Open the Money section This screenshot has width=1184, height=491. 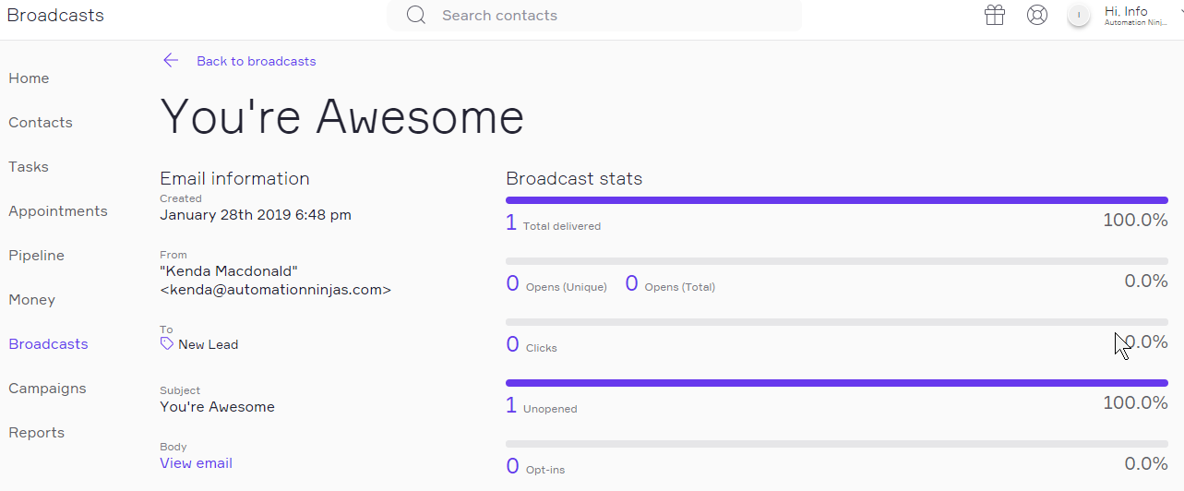(x=32, y=300)
